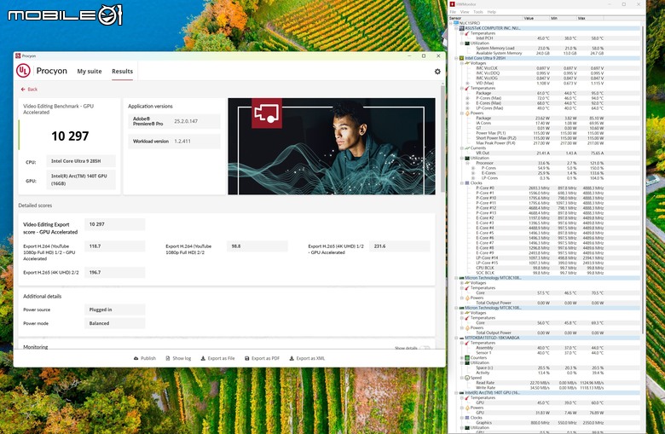Switch to My suite tab

[x=90, y=72]
